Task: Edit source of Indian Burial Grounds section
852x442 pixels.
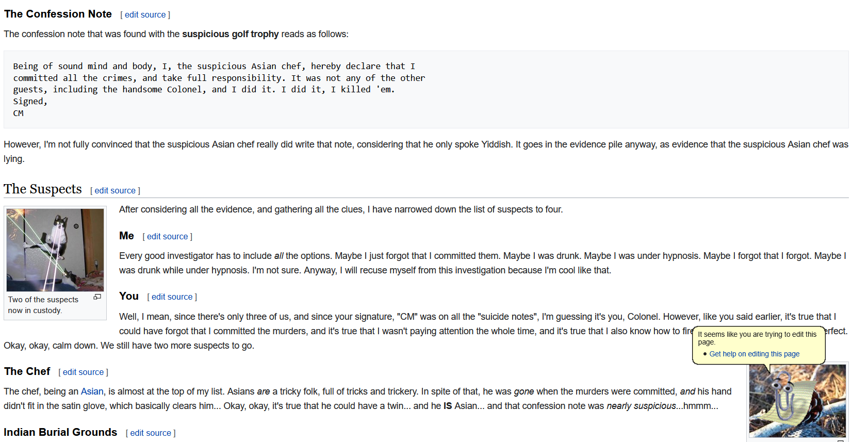Action: tap(151, 433)
